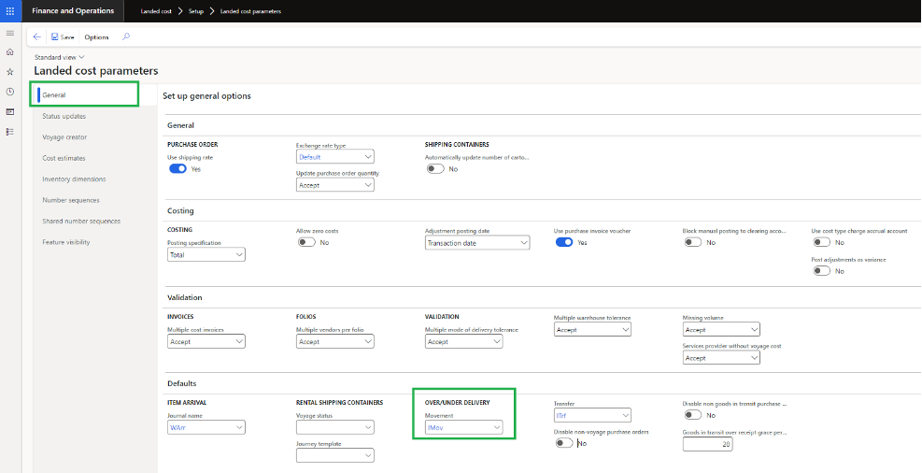Expand the hamburger navigation pane
922x473 pixels.
[x=10, y=33]
